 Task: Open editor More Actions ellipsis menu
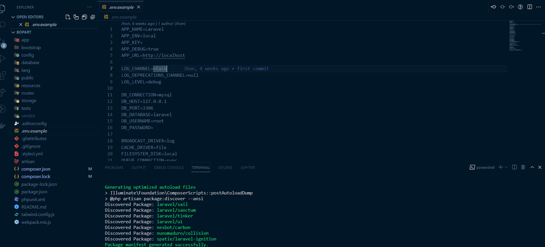click(x=539, y=7)
